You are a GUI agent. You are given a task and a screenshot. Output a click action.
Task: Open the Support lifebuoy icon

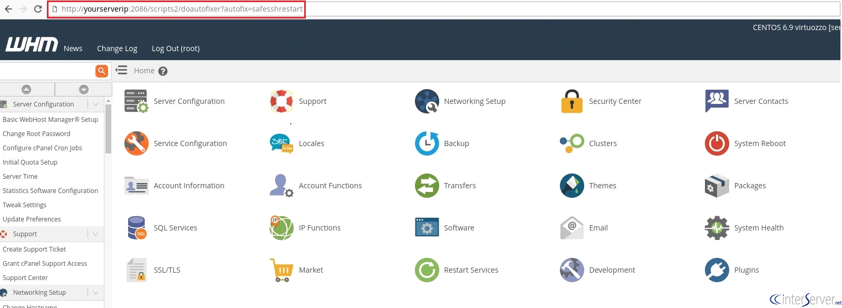click(282, 101)
